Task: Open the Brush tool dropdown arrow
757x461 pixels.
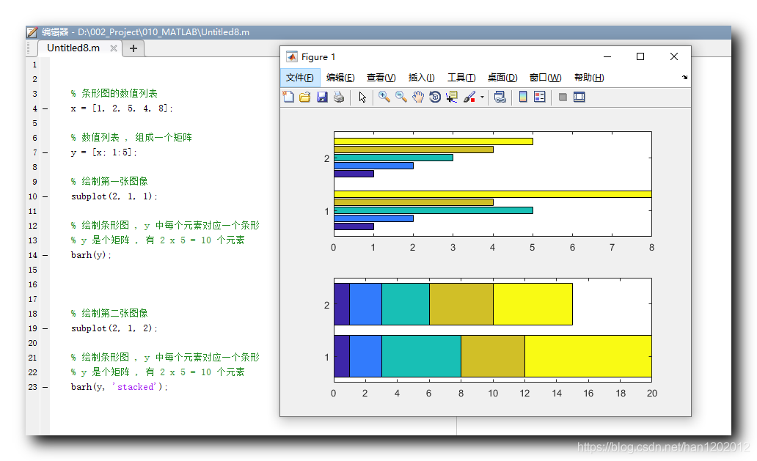Action: [483, 96]
